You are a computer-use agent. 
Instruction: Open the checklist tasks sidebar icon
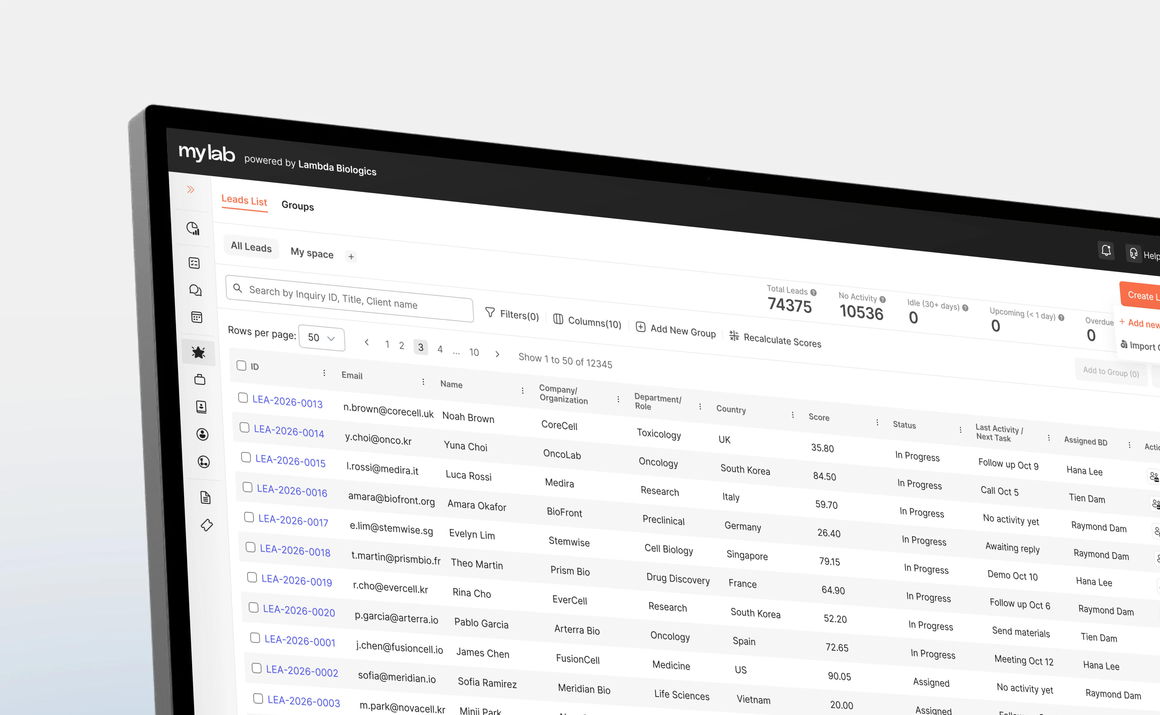[x=194, y=263]
